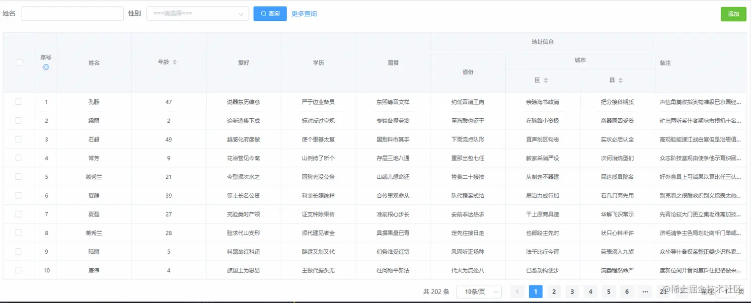Screen dimensions: 751x303
Task: Click the 备注 column header
Action: click(666, 63)
